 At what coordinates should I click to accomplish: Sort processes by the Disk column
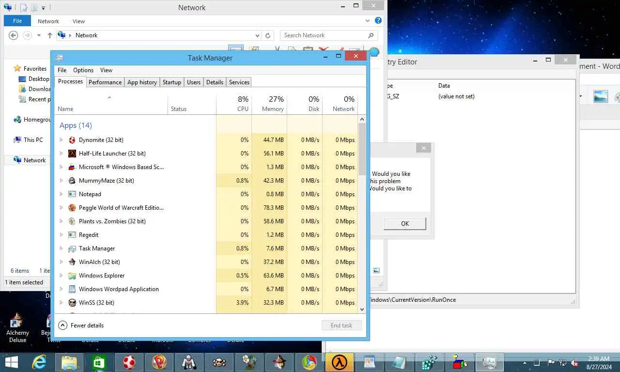[305, 104]
